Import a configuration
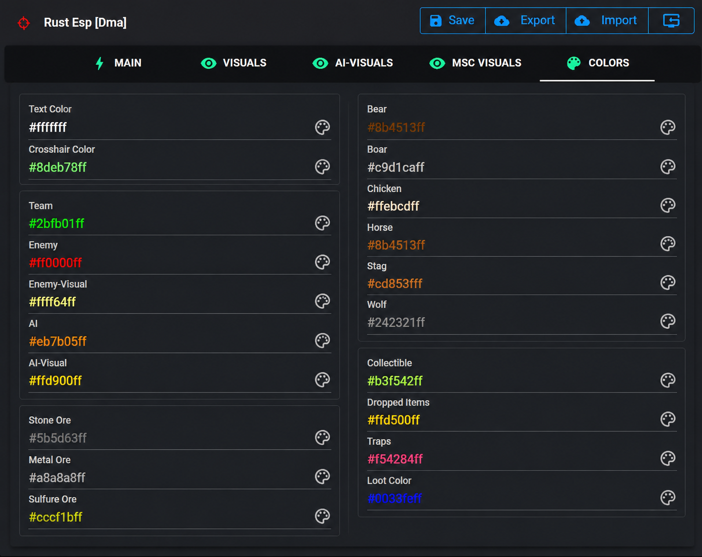702x557 pixels. point(607,20)
